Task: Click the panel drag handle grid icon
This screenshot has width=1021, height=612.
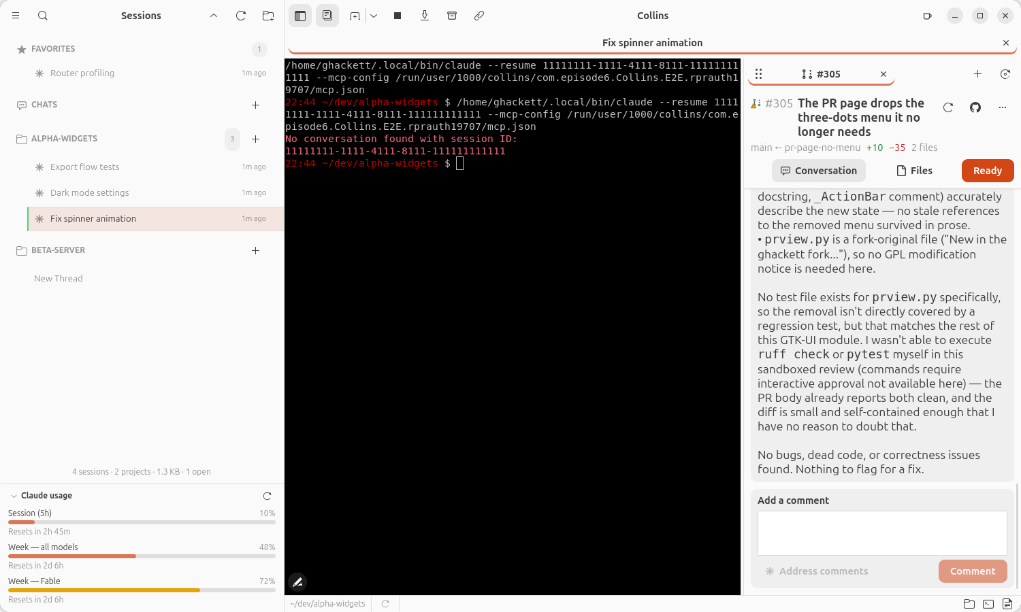Action: pyautogui.click(x=758, y=74)
